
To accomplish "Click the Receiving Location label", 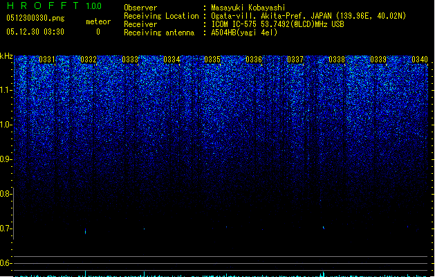I will click(x=161, y=16).
